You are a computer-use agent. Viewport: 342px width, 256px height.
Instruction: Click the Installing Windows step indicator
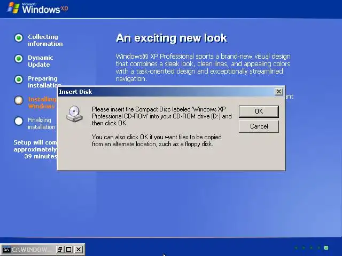click(x=19, y=100)
